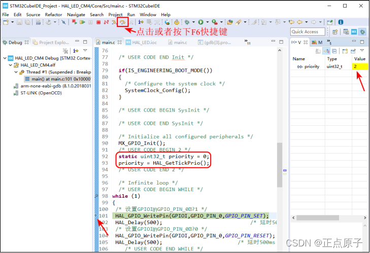
Task: Select the ST-LINK (OpenOCD) entry
Action: pyautogui.click(x=38, y=93)
